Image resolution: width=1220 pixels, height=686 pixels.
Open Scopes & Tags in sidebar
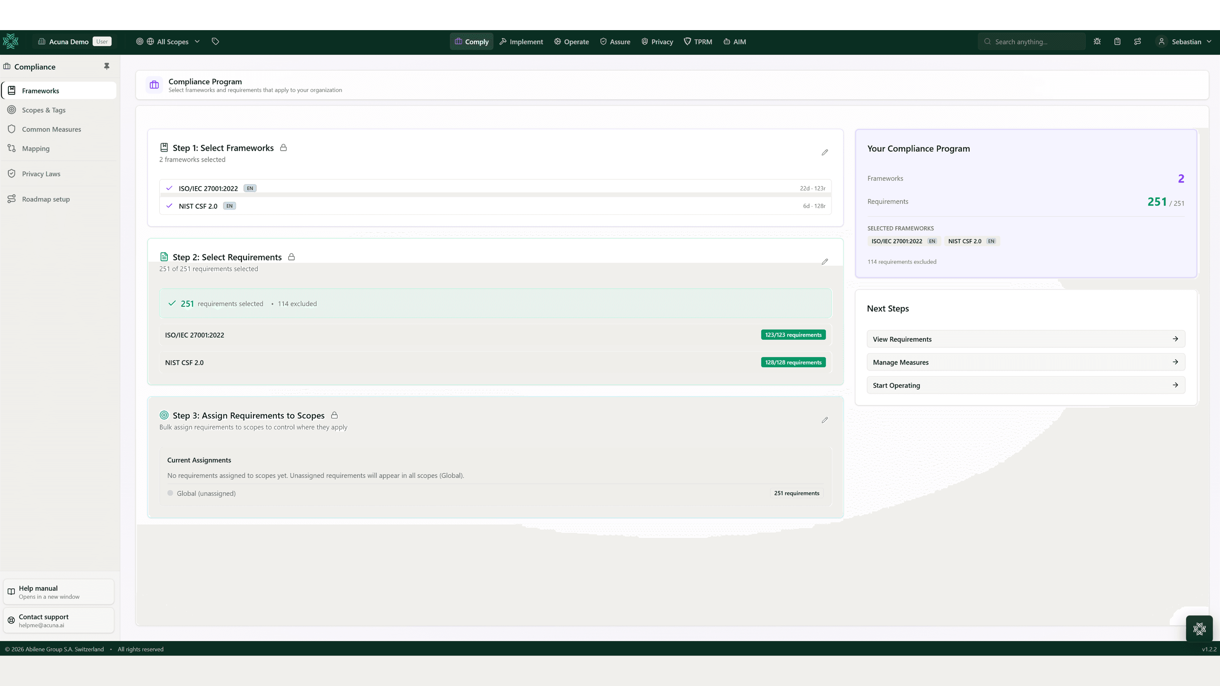point(59,110)
